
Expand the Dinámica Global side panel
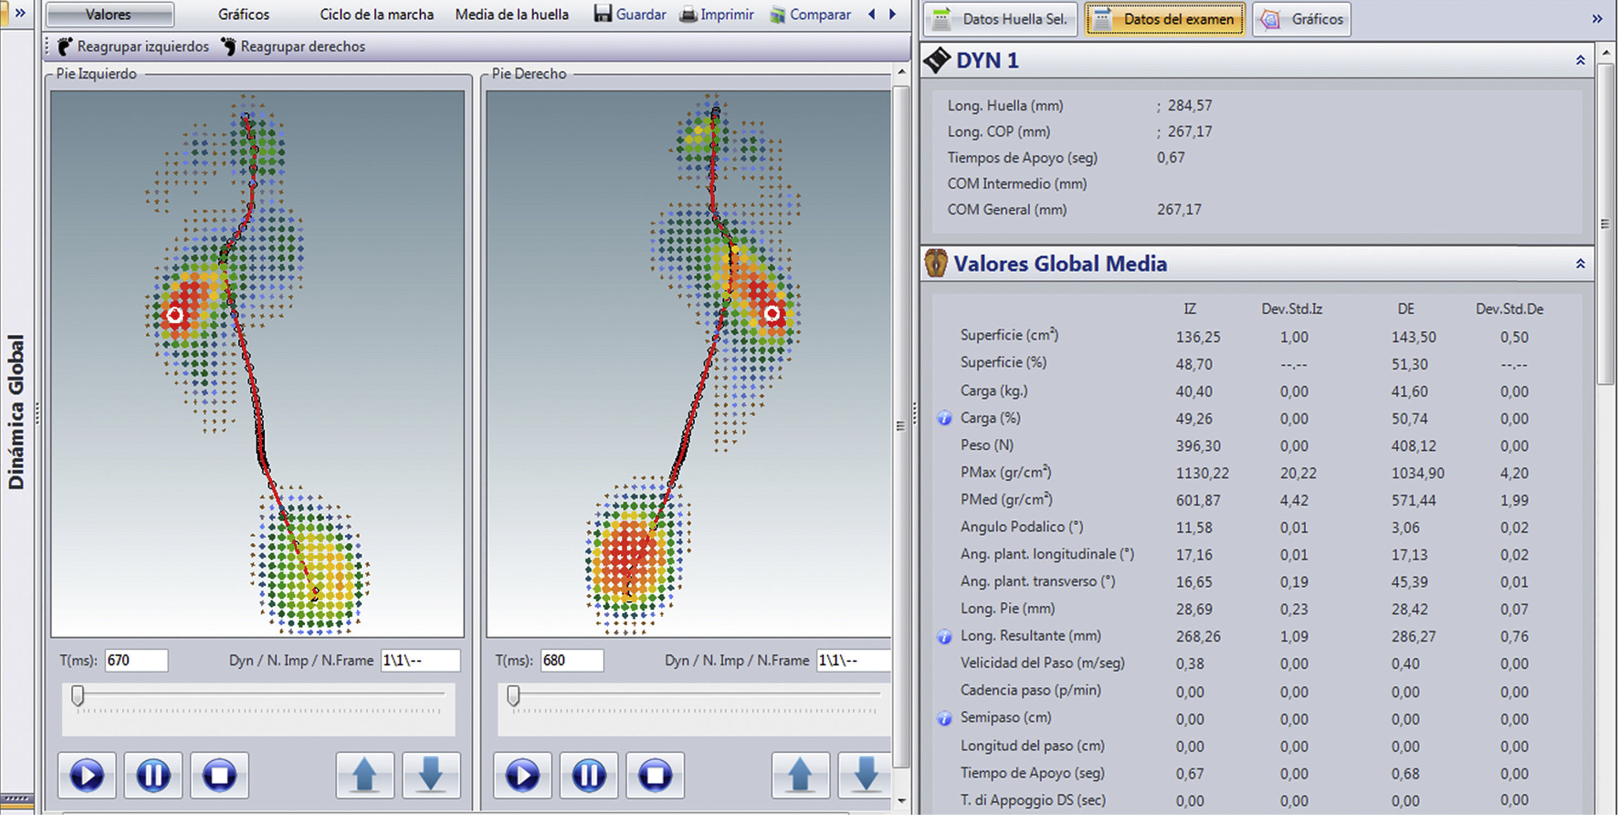[x=20, y=13]
